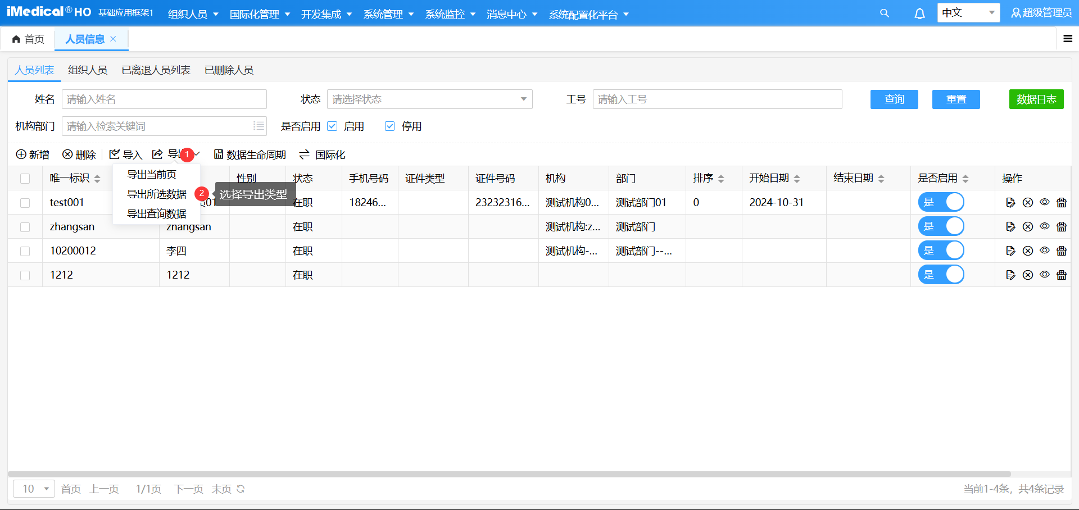The height and width of the screenshot is (510, 1079).
Task: Click the circled-x icon in zhangsan row
Action: tap(1028, 227)
